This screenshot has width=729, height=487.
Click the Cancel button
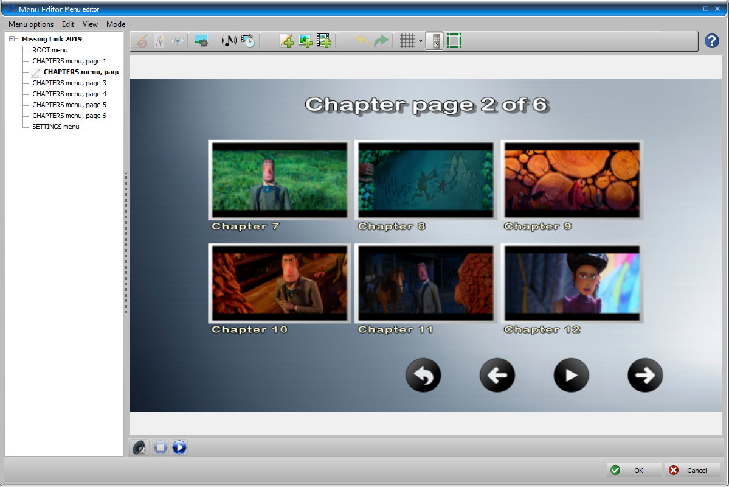click(x=693, y=470)
